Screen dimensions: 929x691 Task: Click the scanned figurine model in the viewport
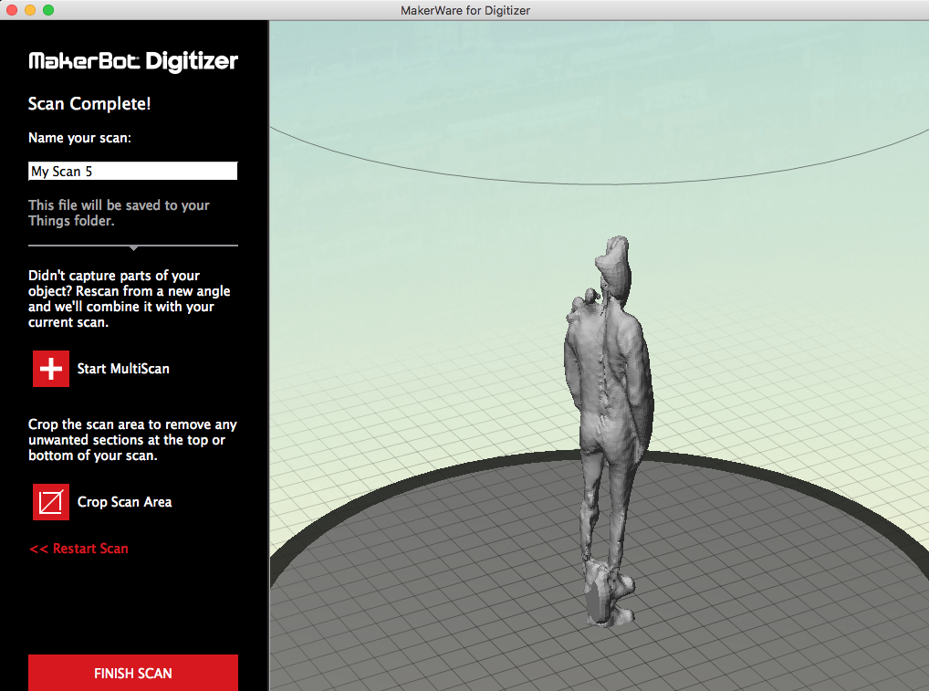click(x=609, y=431)
